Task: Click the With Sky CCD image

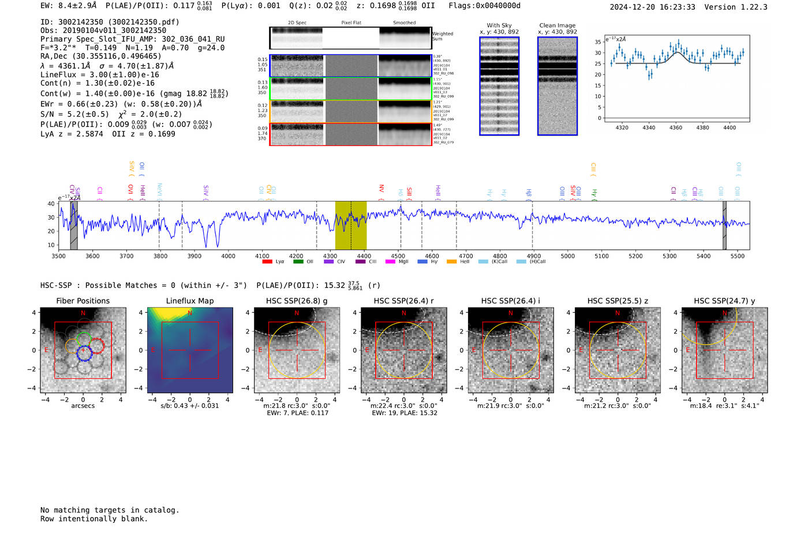Action: point(499,86)
